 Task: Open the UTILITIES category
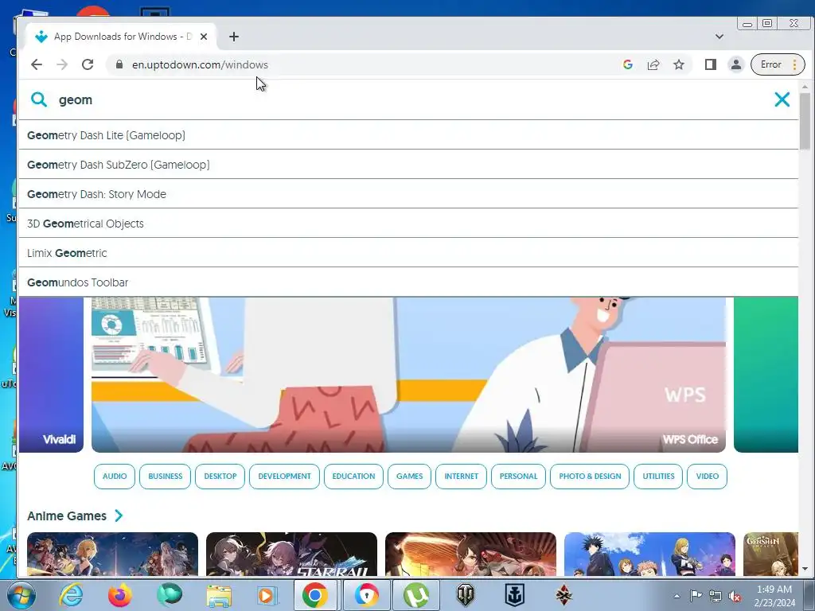(x=658, y=477)
